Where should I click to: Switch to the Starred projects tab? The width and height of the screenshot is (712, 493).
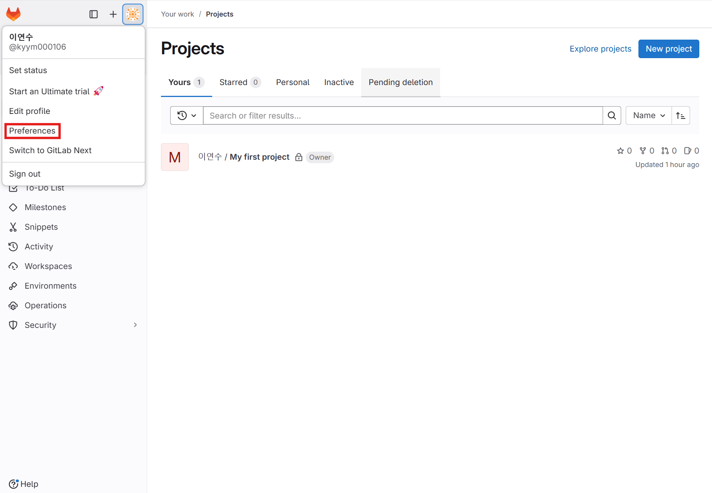[x=233, y=82]
